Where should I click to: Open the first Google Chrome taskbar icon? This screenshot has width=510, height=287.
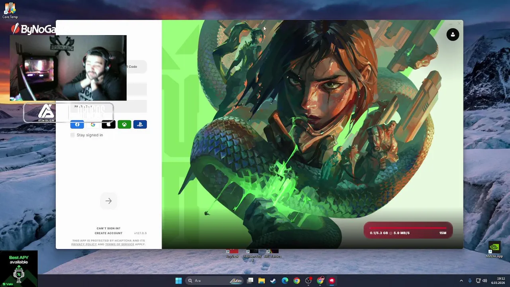pyautogui.click(x=296, y=281)
